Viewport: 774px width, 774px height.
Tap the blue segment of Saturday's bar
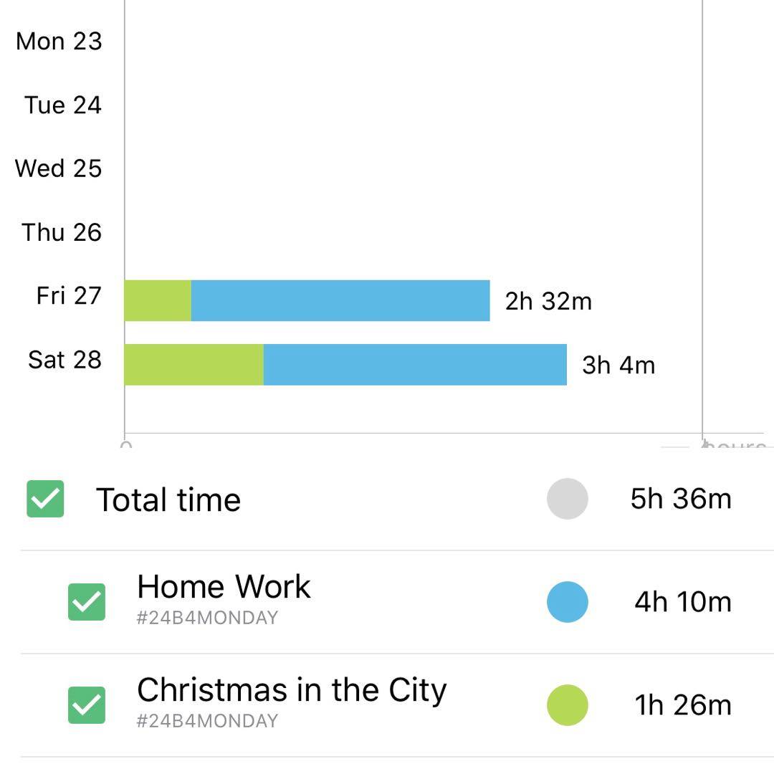click(415, 365)
